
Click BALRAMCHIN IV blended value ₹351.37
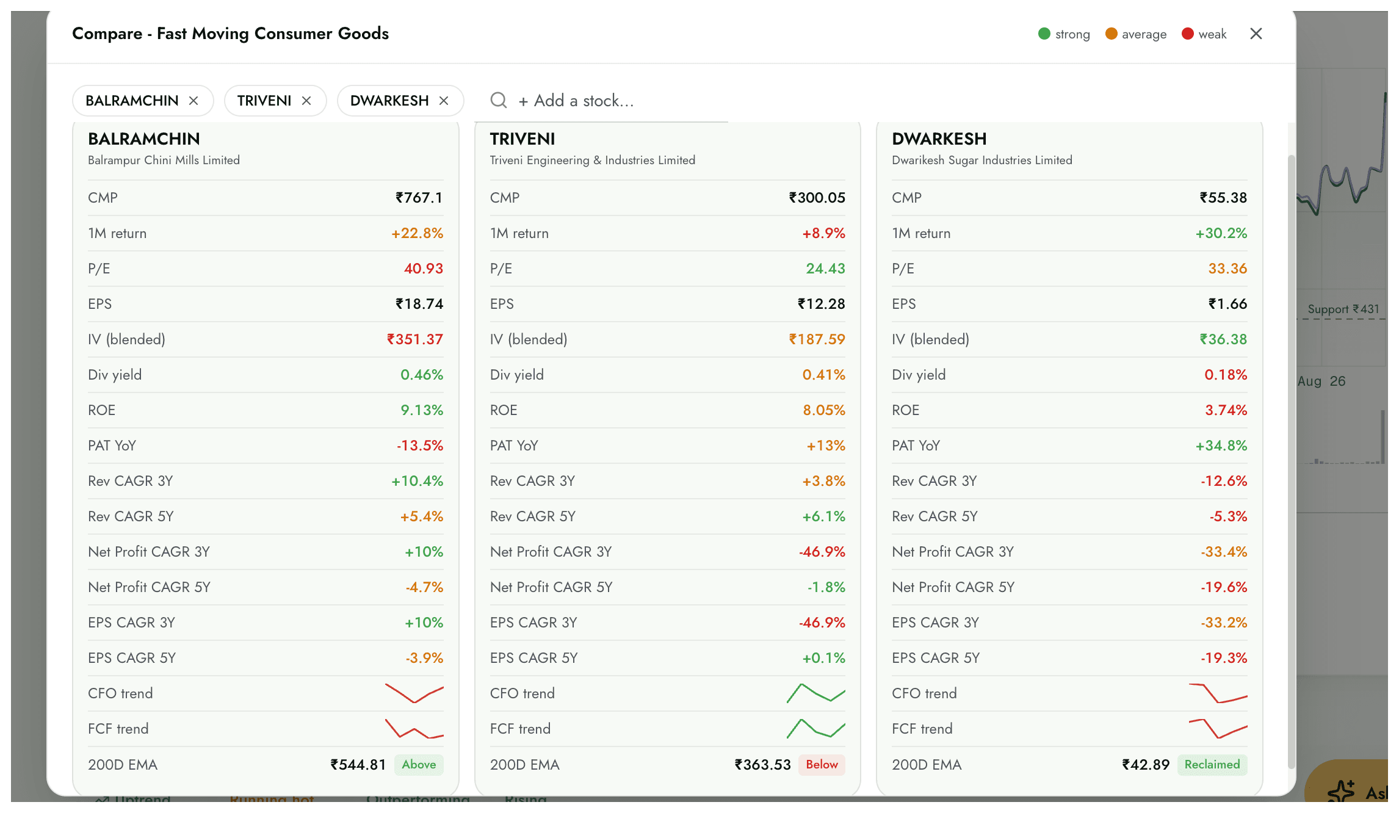pos(414,339)
